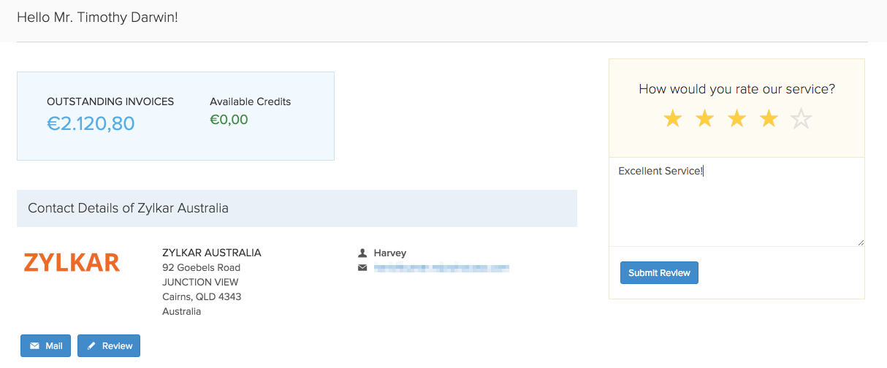Viewport: 887px width, 368px height.
Task: Open the outstanding invoices amount €2.120,80
Action: coord(91,123)
